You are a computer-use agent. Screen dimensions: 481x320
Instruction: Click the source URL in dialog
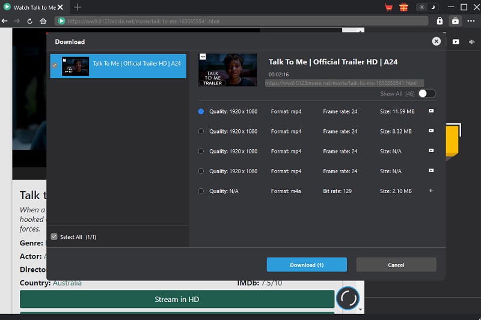tap(341, 83)
